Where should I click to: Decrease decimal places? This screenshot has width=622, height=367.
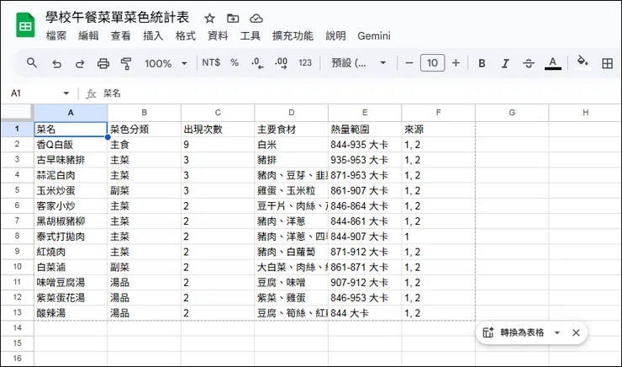257,63
